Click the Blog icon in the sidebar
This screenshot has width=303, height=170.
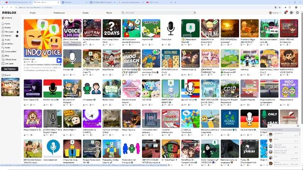(x=3, y=56)
